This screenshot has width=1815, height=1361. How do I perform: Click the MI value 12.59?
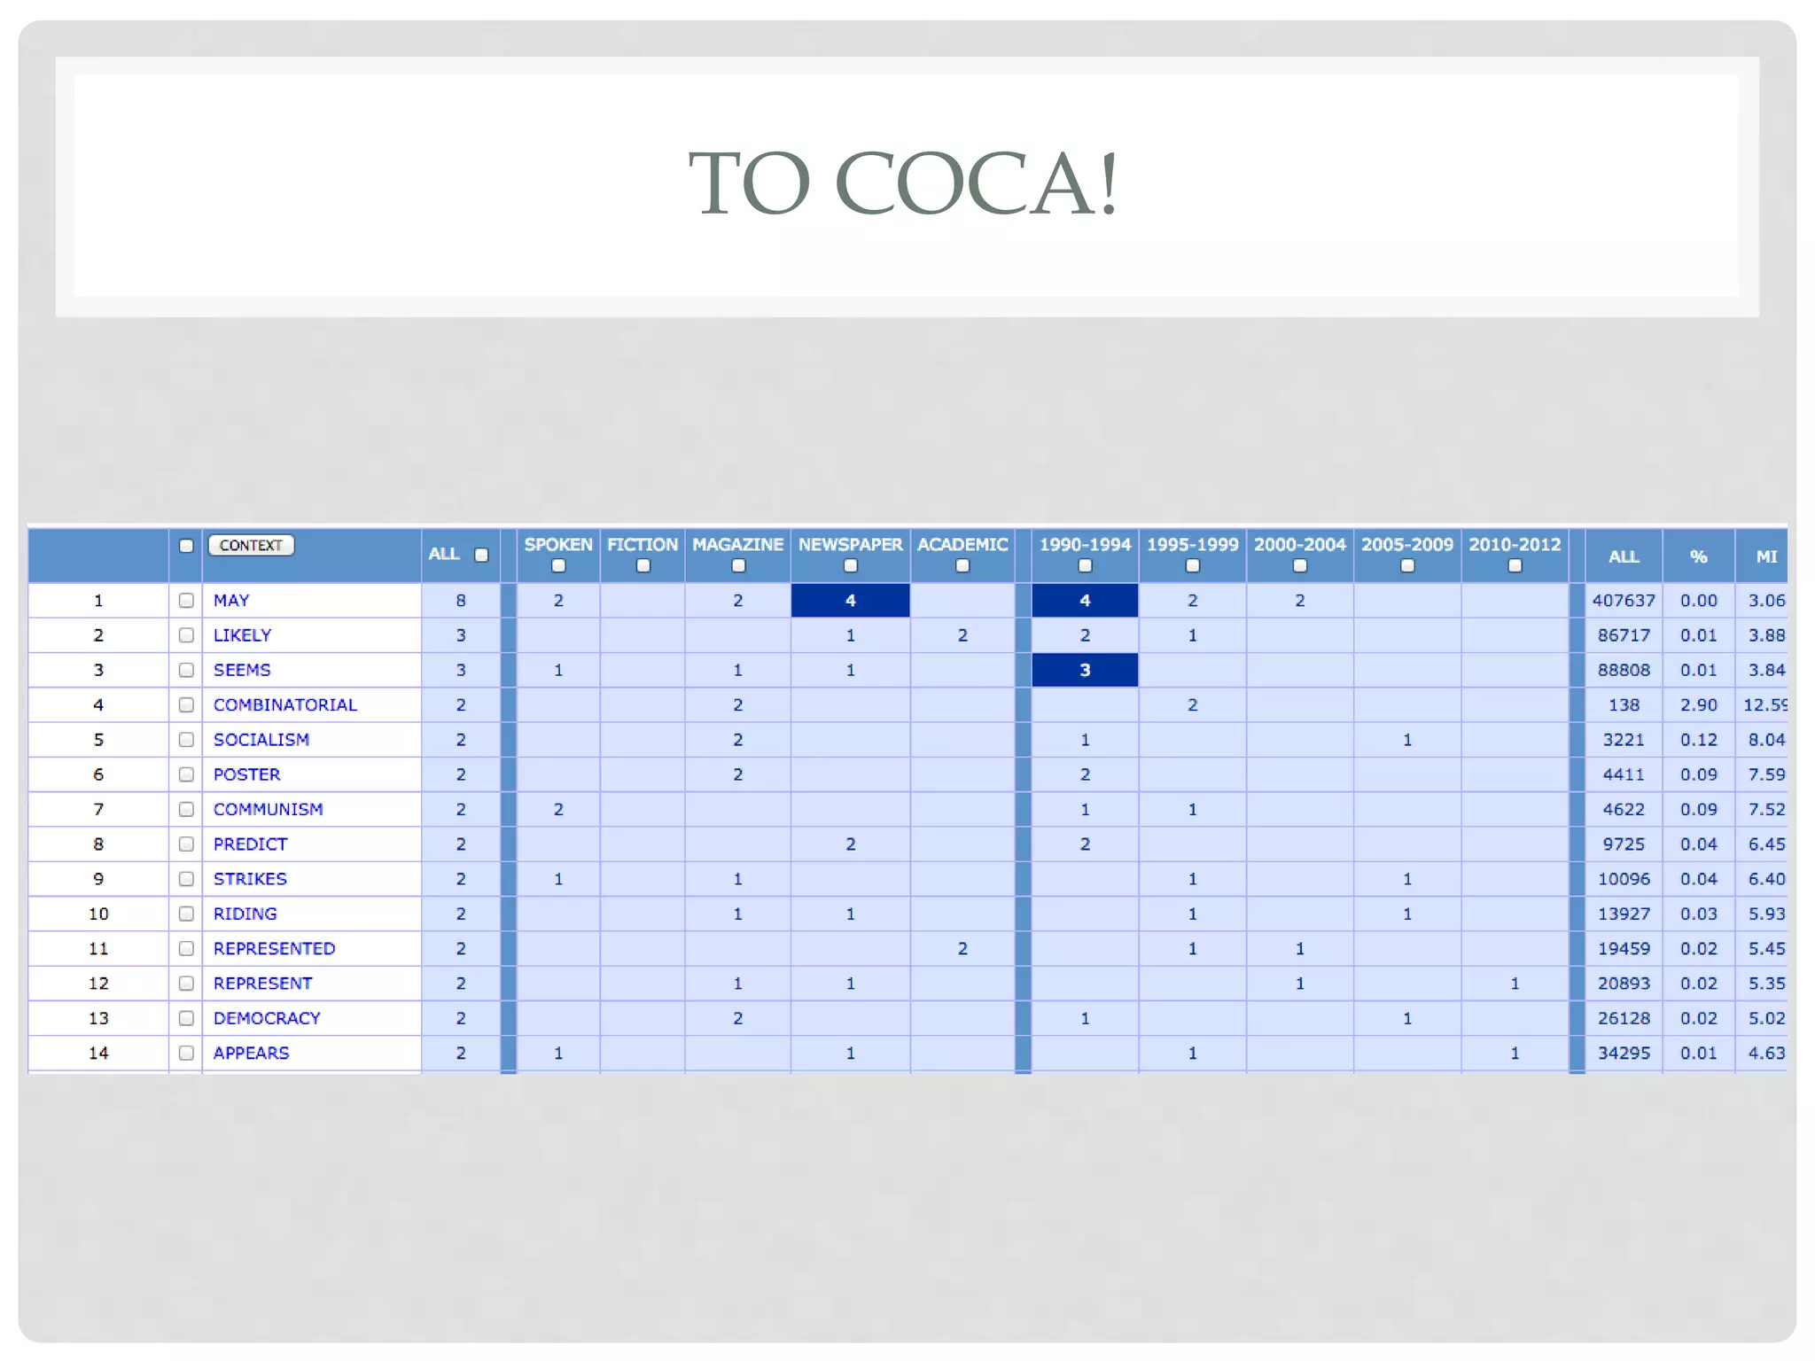coord(1765,705)
